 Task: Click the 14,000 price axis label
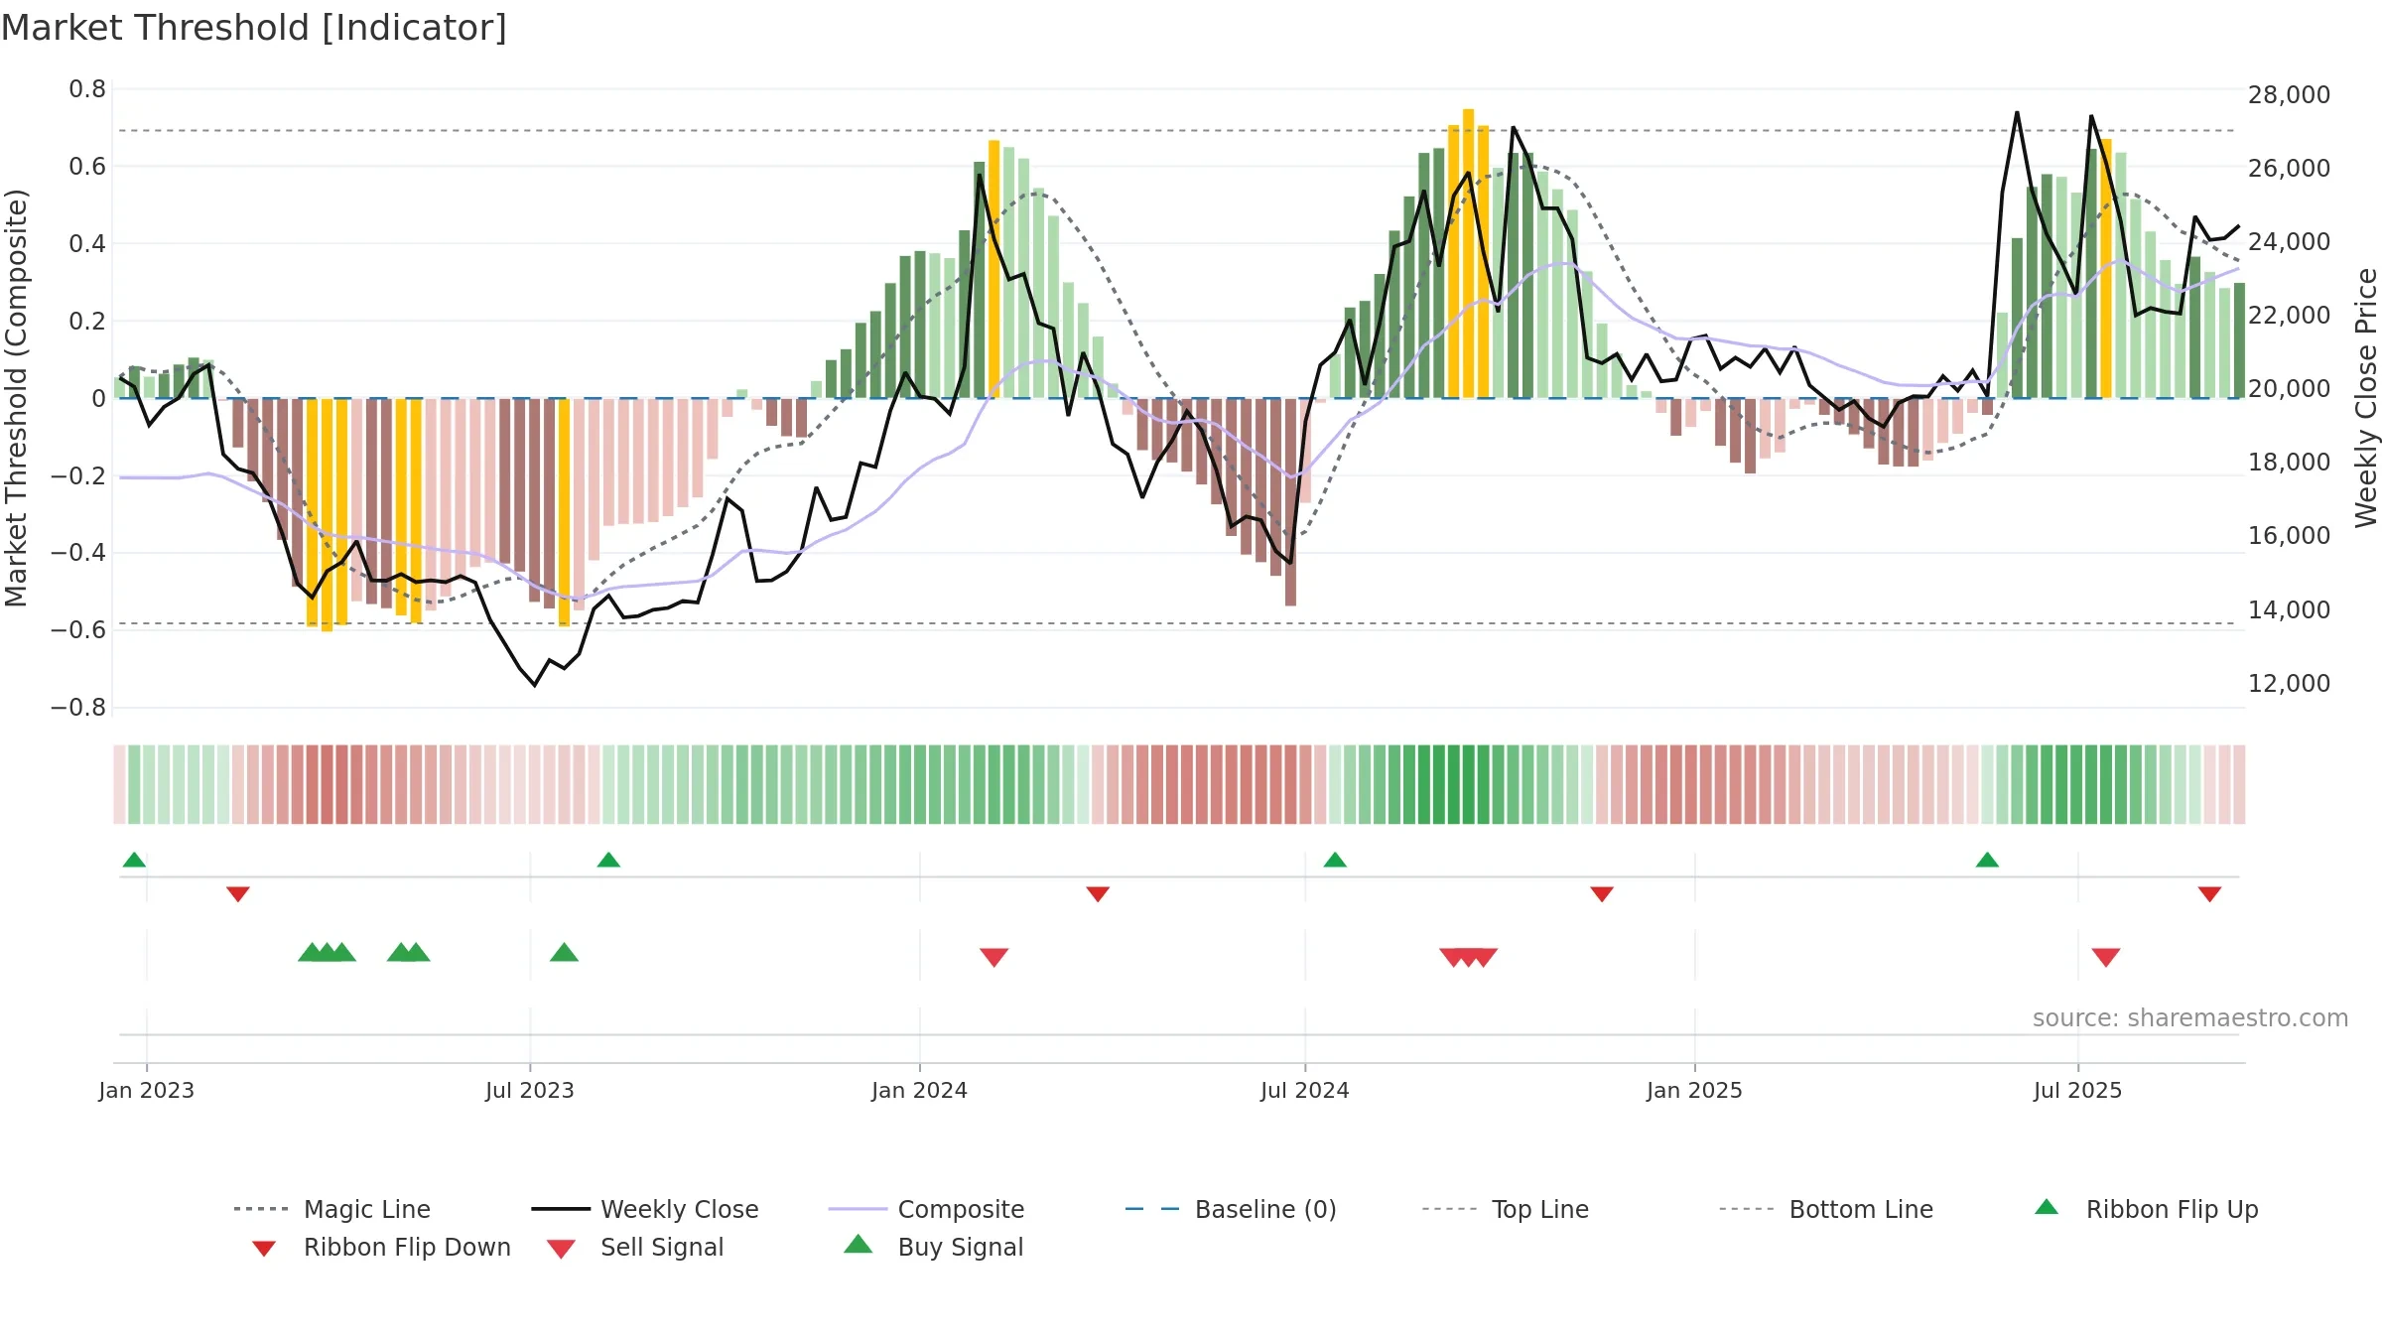(2290, 610)
